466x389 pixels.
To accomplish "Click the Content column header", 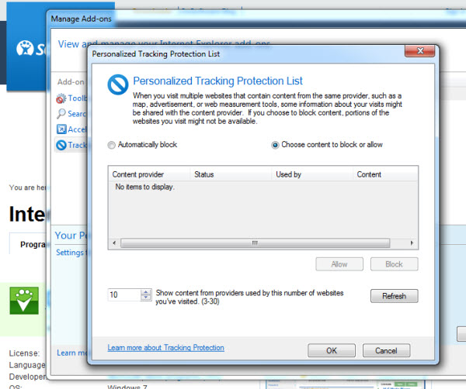I will (x=385, y=174).
